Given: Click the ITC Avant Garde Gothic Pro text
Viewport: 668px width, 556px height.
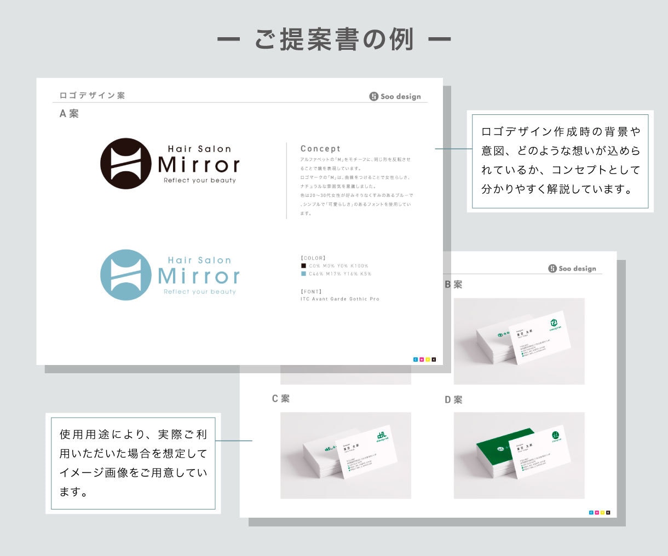Looking at the screenshot, I should 339,299.
